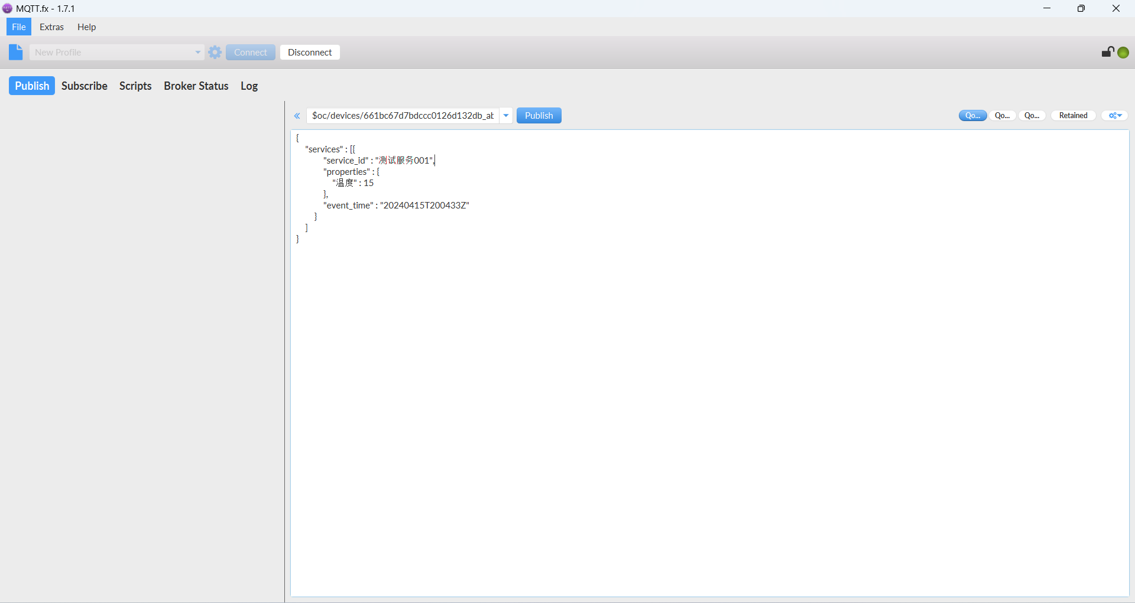Click the Connect button
Viewport: 1135px width, 603px height.
(x=251, y=52)
